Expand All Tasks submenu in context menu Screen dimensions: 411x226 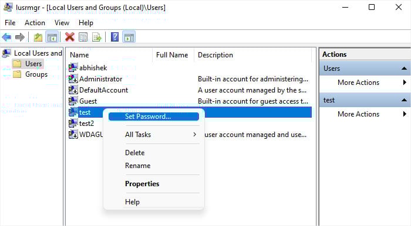[x=154, y=135]
